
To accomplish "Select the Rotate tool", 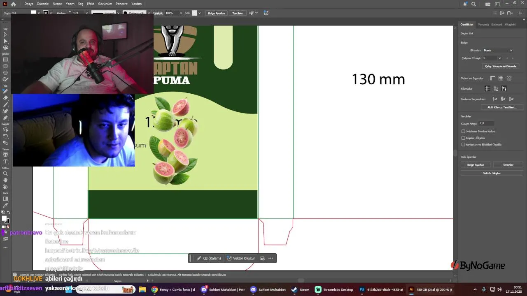I will tap(6, 136).
